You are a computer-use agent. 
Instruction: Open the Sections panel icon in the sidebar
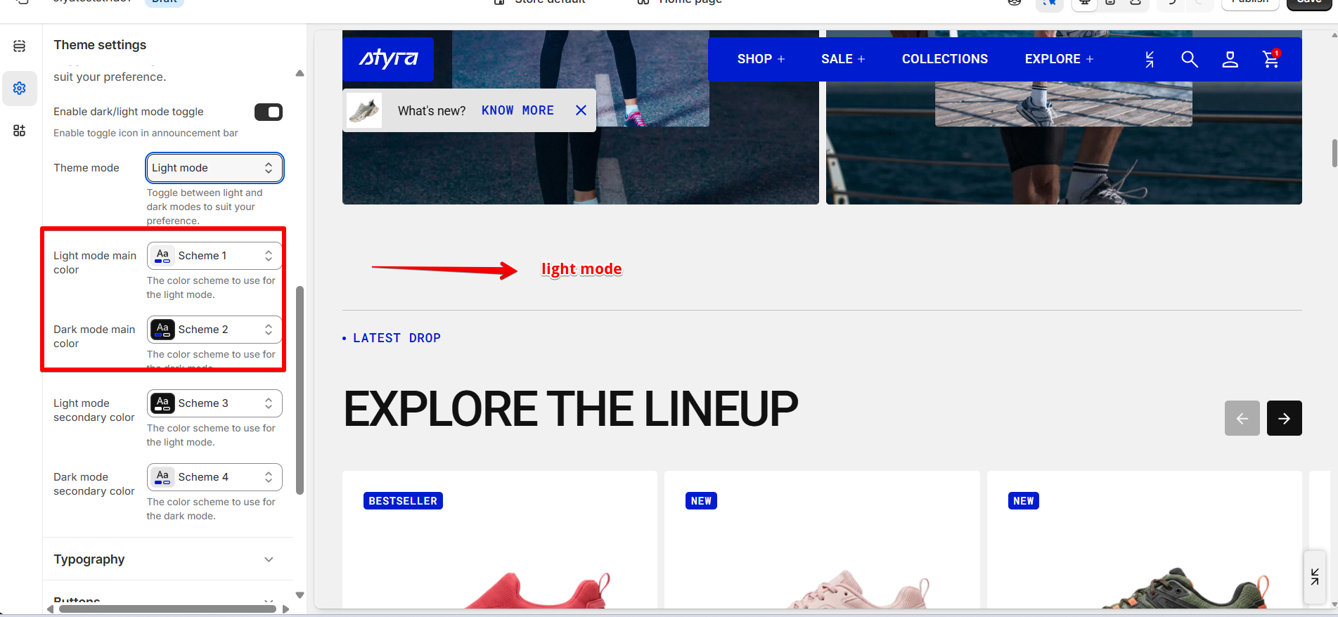pos(20,46)
